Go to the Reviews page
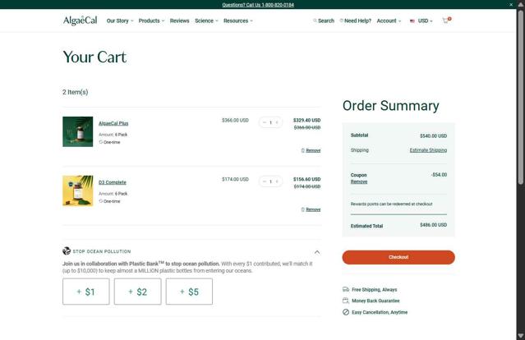Screen dimensions: 525x340 coord(179,21)
